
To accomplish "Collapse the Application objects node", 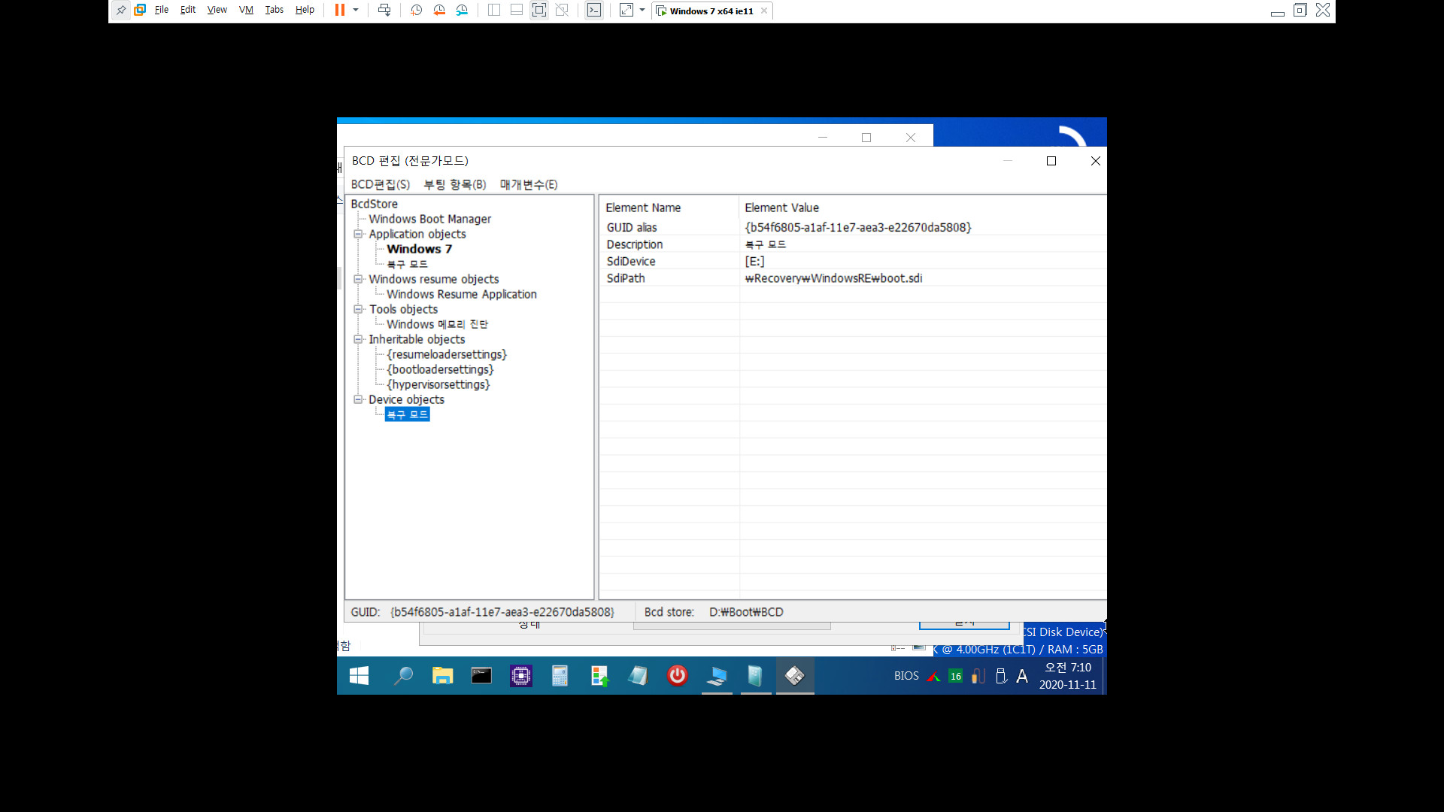I will (x=359, y=234).
